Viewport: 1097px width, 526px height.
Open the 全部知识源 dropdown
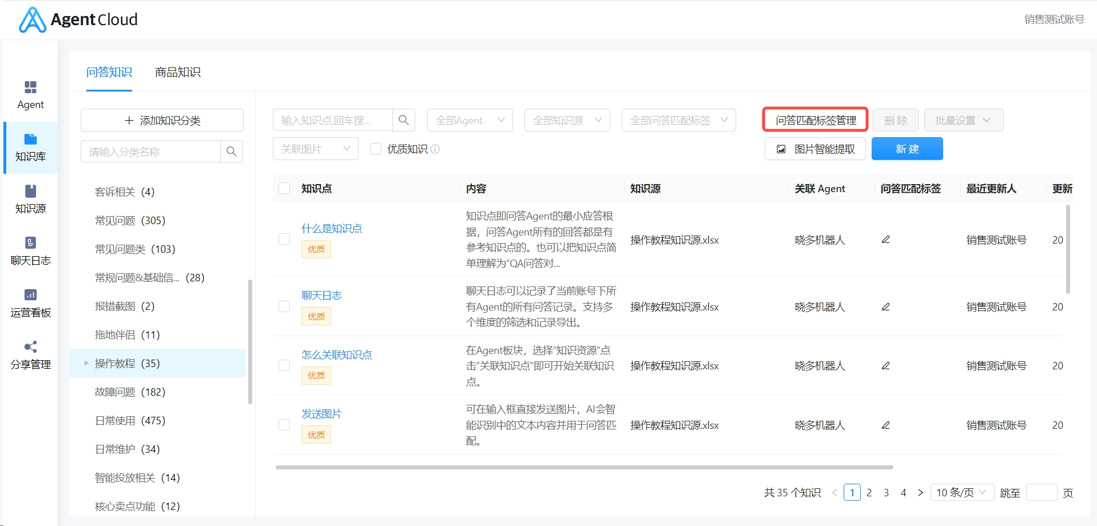567,120
